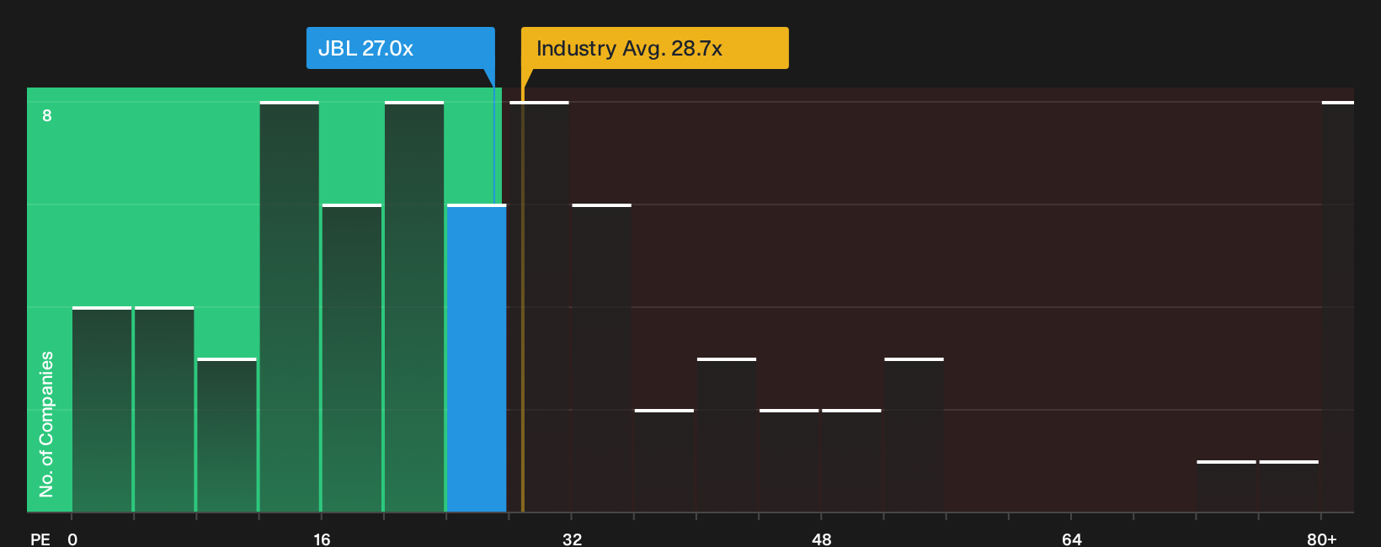Click the x-axis label 48
1381x547 pixels.
click(x=822, y=539)
